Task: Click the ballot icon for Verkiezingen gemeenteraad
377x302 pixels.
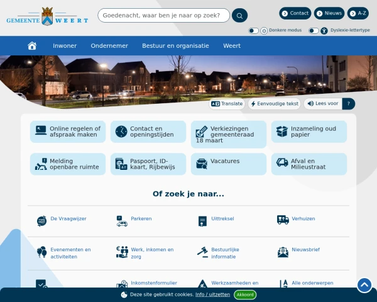Action: [202, 131]
